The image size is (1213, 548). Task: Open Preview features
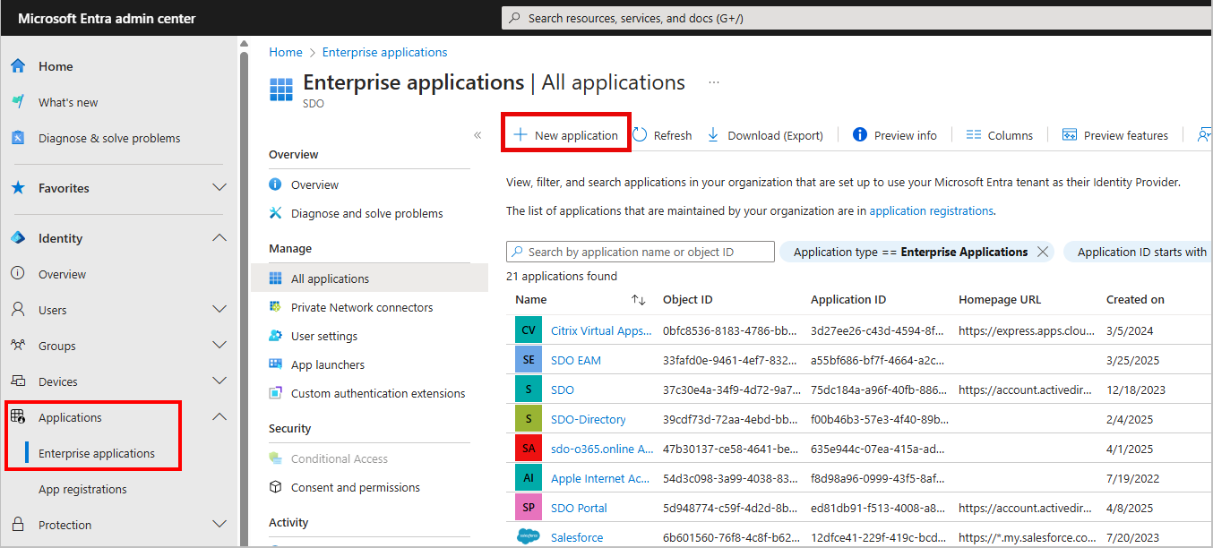(1115, 135)
